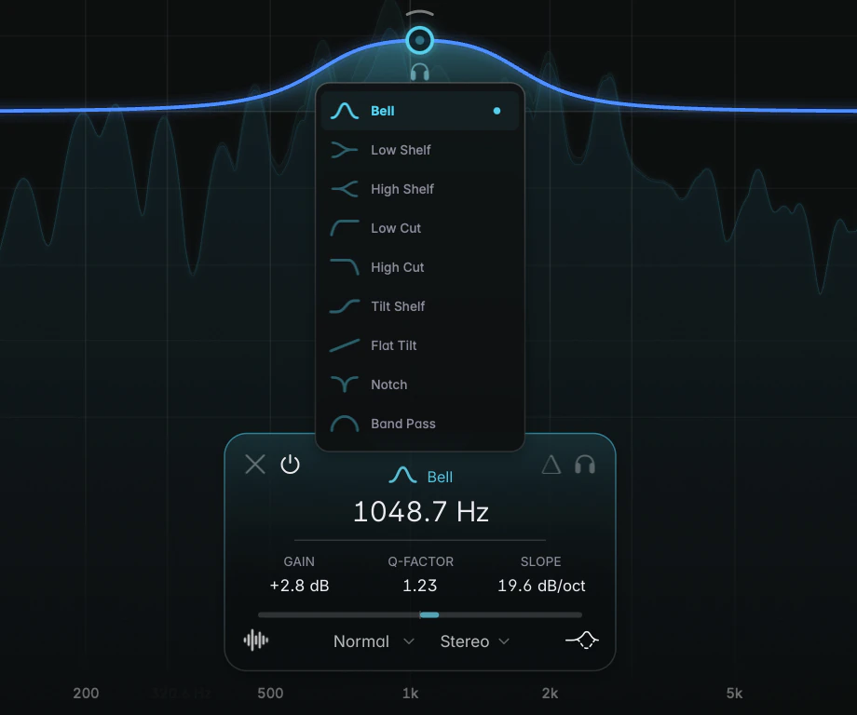857x715 pixels.
Task: Click the delta triangle icon
Action: pyautogui.click(x=551, y=465)
